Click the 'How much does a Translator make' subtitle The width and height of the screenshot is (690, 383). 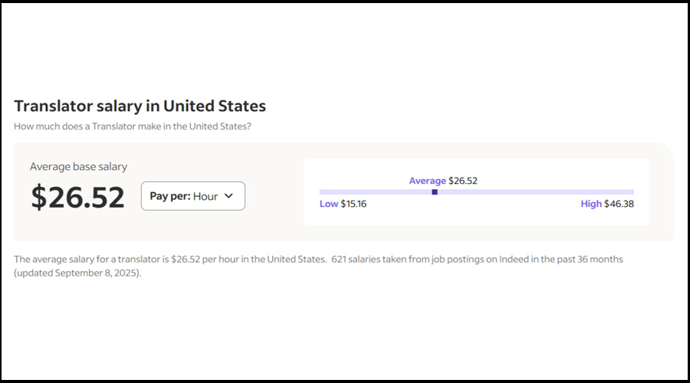coord(132,126)
